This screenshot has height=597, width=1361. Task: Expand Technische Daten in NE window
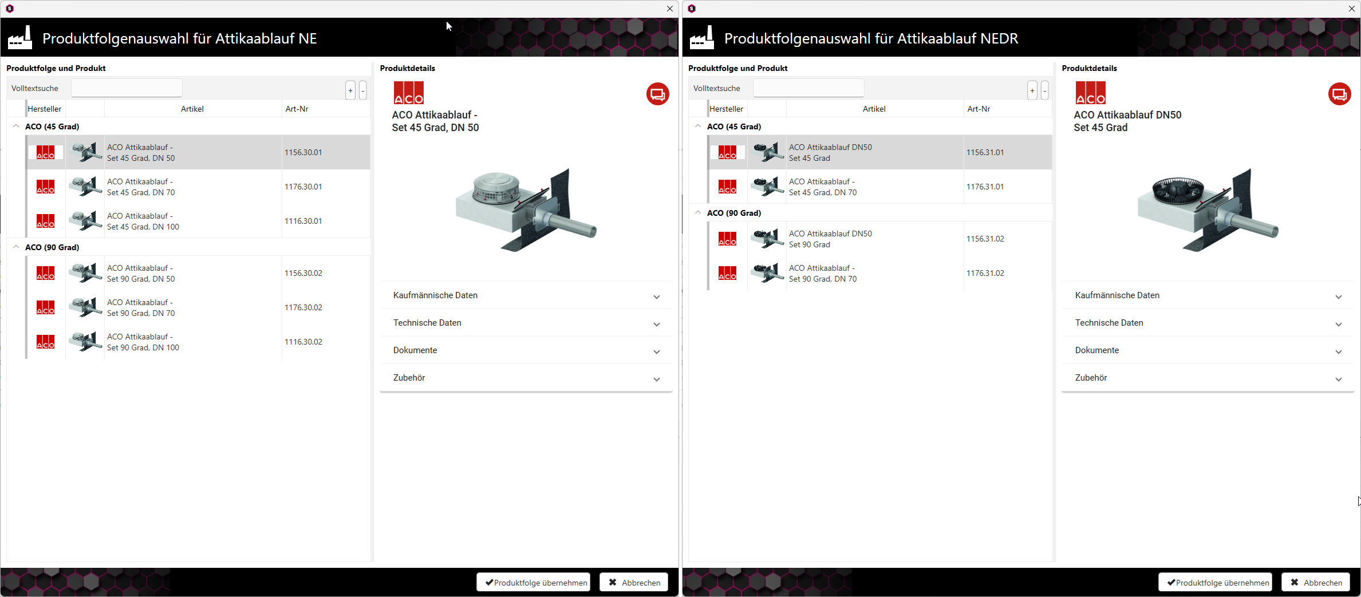pos(526,323)
